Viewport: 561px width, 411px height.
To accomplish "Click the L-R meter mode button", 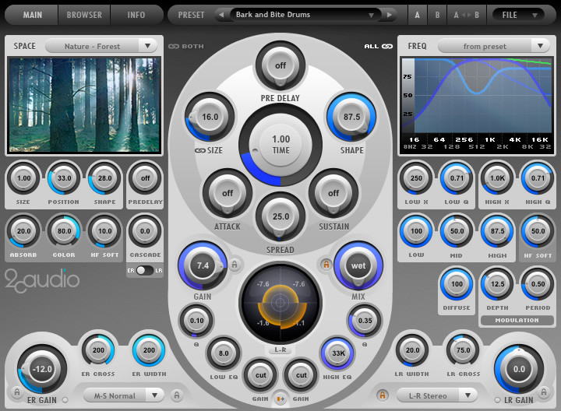I will (280, 350).
